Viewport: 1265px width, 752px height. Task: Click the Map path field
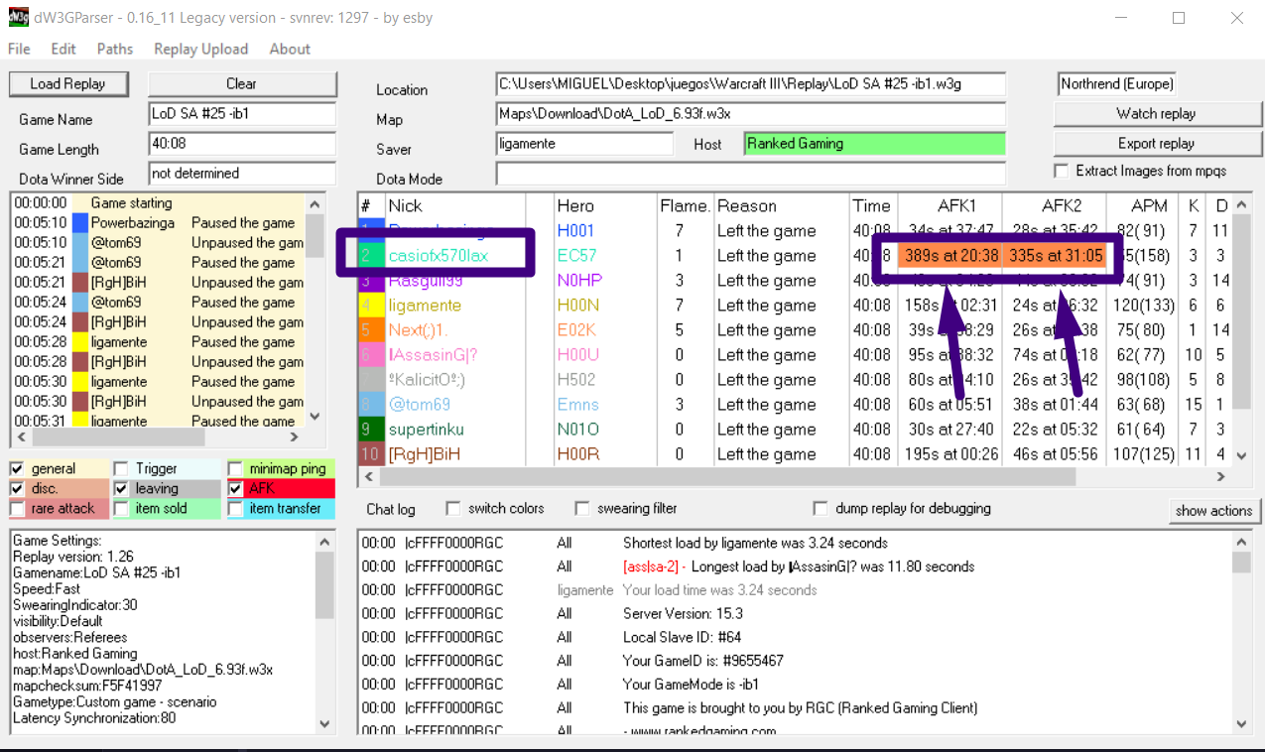point(750,114)
